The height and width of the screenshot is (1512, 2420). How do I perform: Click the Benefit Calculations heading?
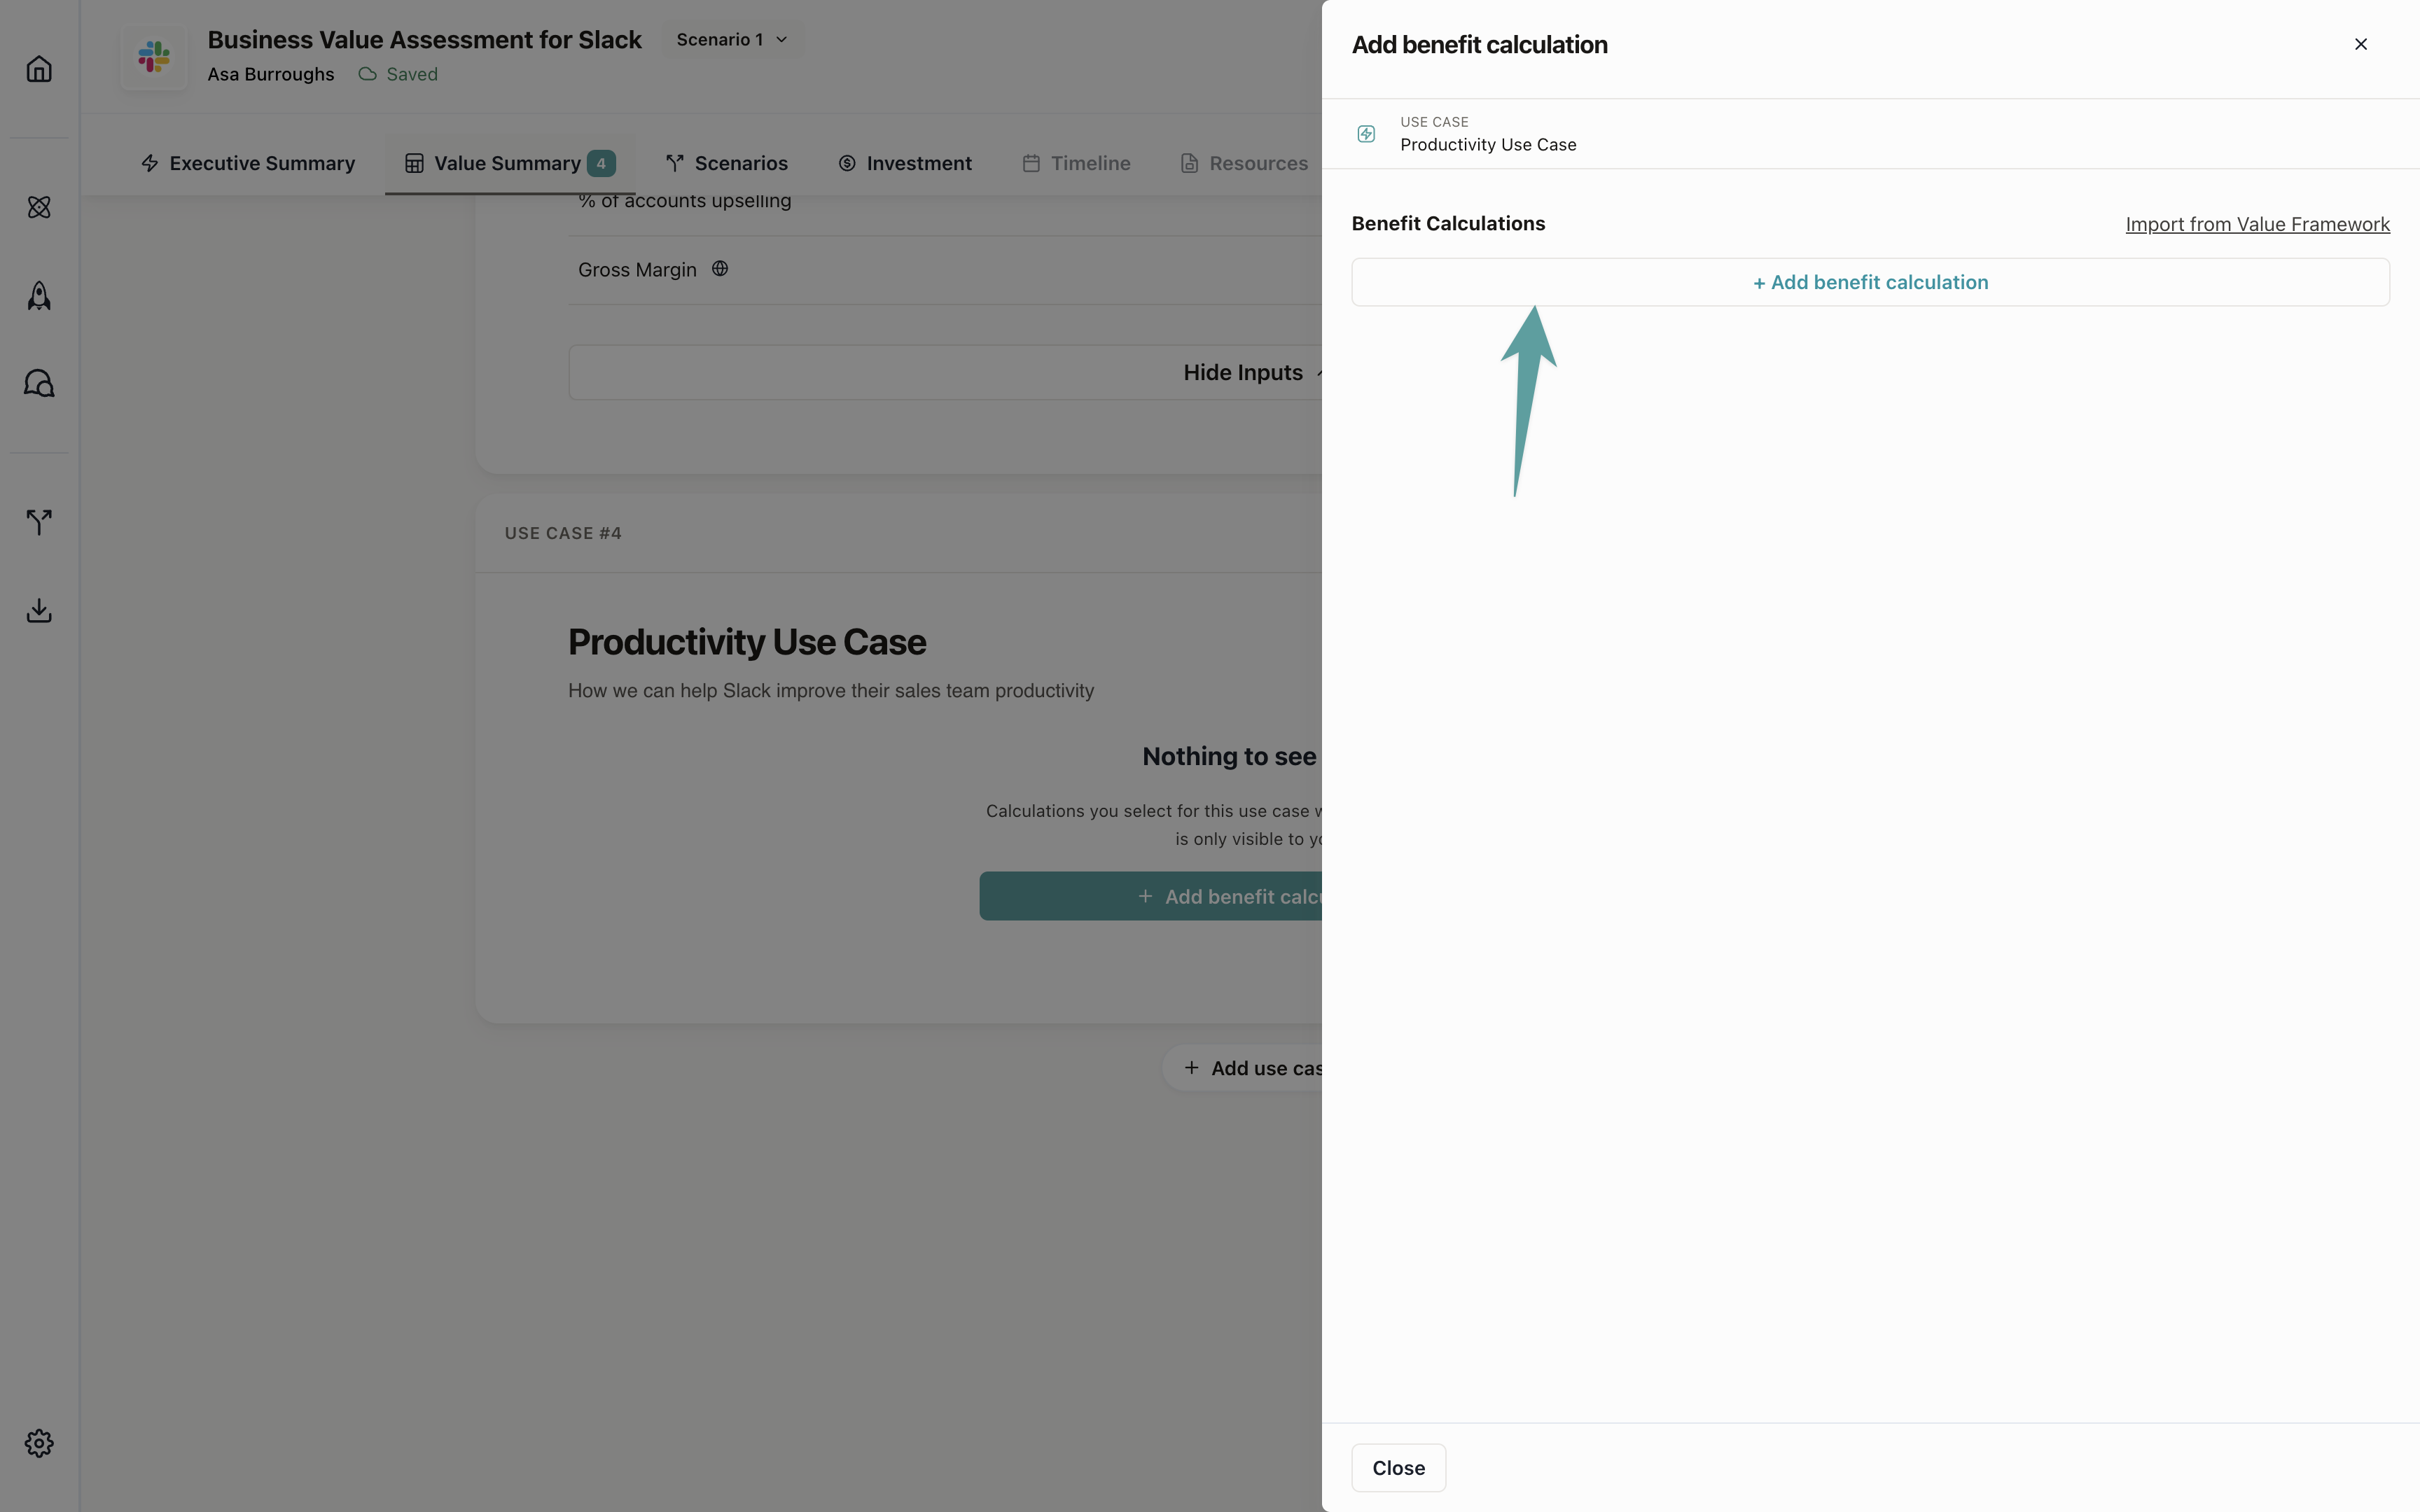click(1448, 224)
